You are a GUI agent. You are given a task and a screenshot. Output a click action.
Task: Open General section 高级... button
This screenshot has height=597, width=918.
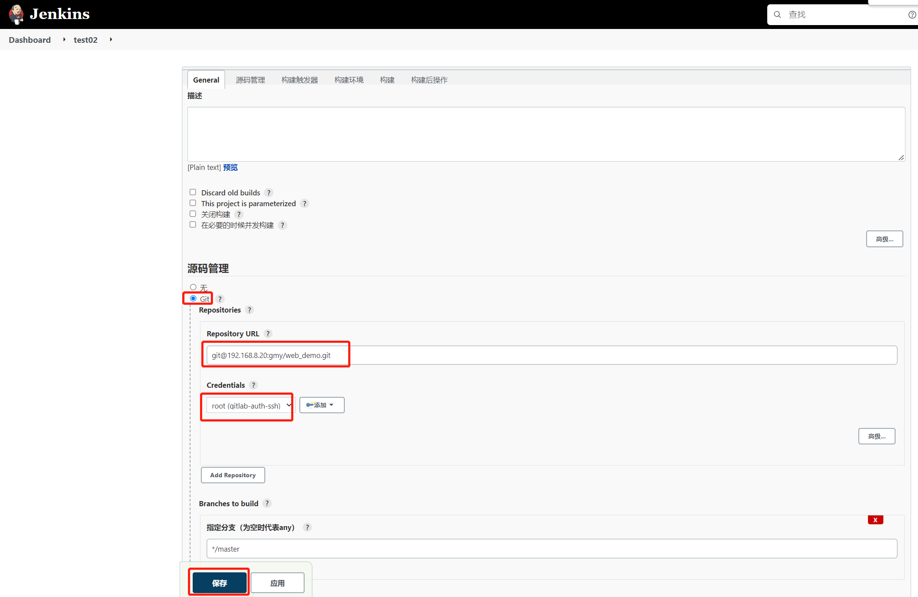tap(884, 239)
